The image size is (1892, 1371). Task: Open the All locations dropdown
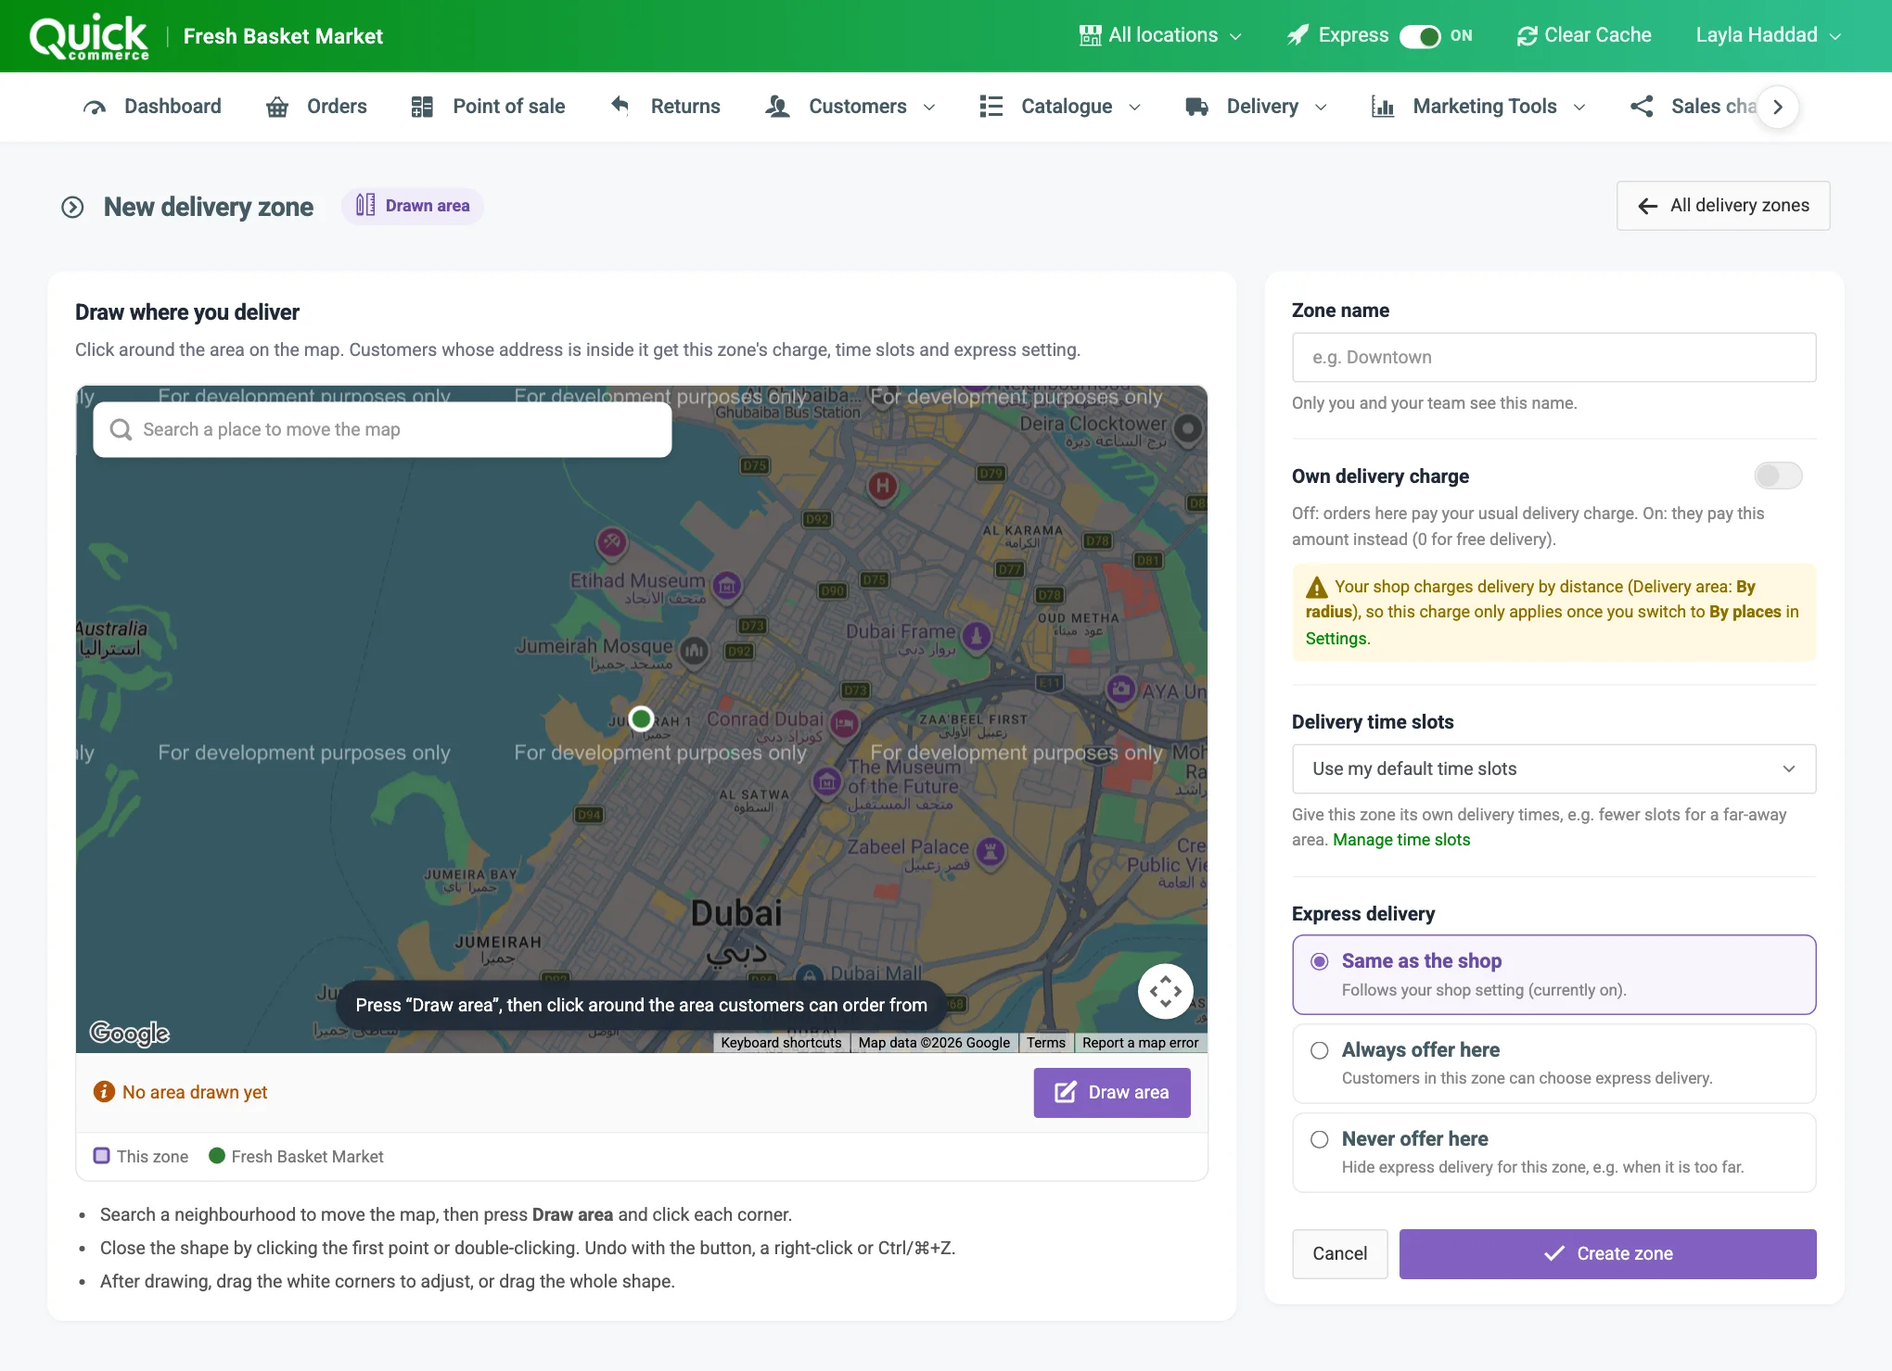click(x=1161, y=35)
